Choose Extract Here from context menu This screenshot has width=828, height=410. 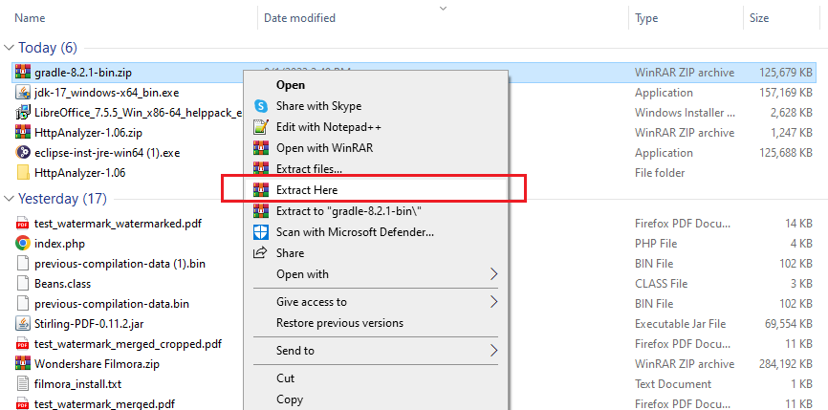coord(306,190)
